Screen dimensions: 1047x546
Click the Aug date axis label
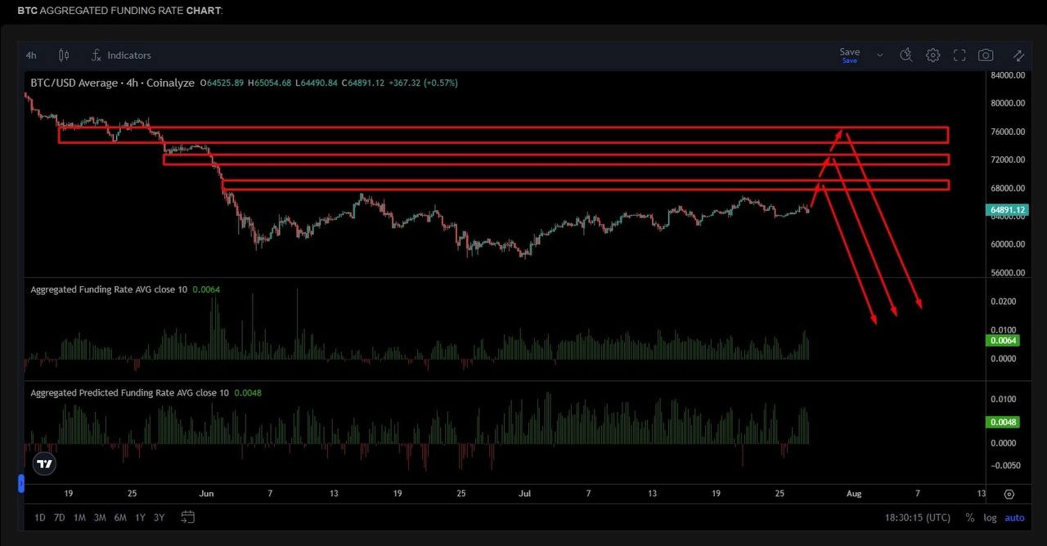click(x=853, y=494)
